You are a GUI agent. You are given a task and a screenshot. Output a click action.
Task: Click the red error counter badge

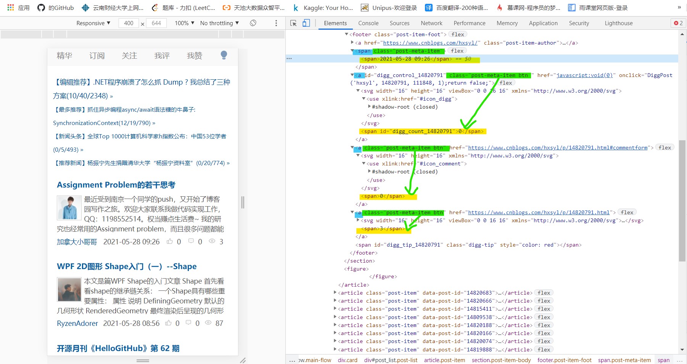[x=677, y=23]
